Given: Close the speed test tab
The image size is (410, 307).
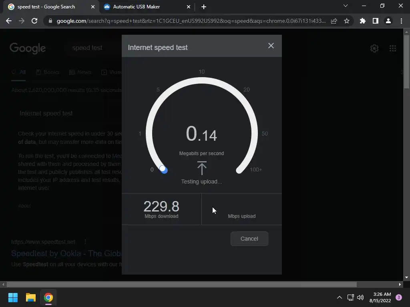Looking at the screenshot, I should (x=93, y=7).
